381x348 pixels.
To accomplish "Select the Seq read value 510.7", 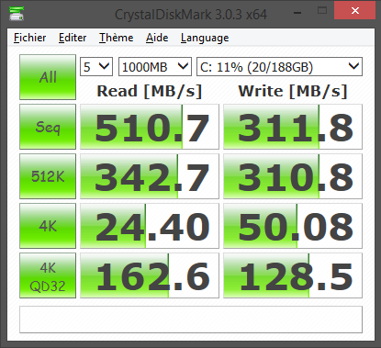I will click(x=150, y=127).
